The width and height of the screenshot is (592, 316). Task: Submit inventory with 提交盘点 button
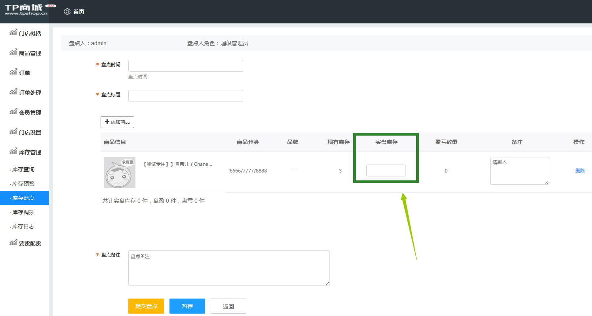tap(146, 306)
